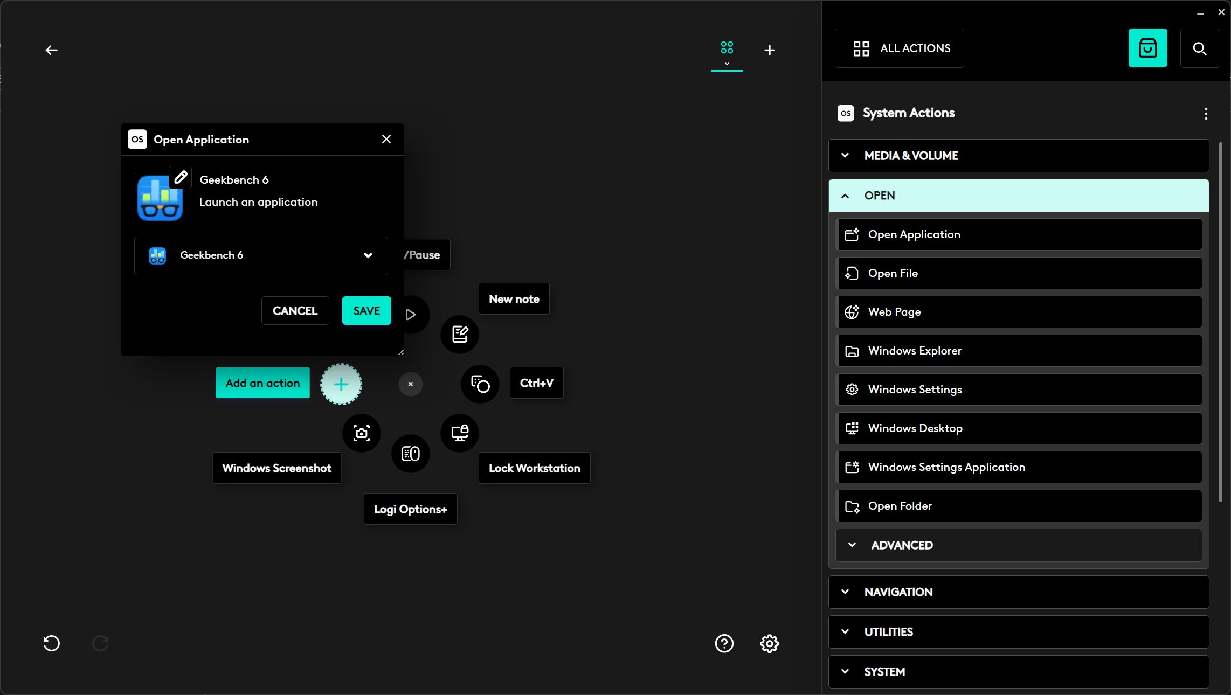Screen dimensions: 1231x695
Task: Click the SAVE button
Action: [366, 311]
